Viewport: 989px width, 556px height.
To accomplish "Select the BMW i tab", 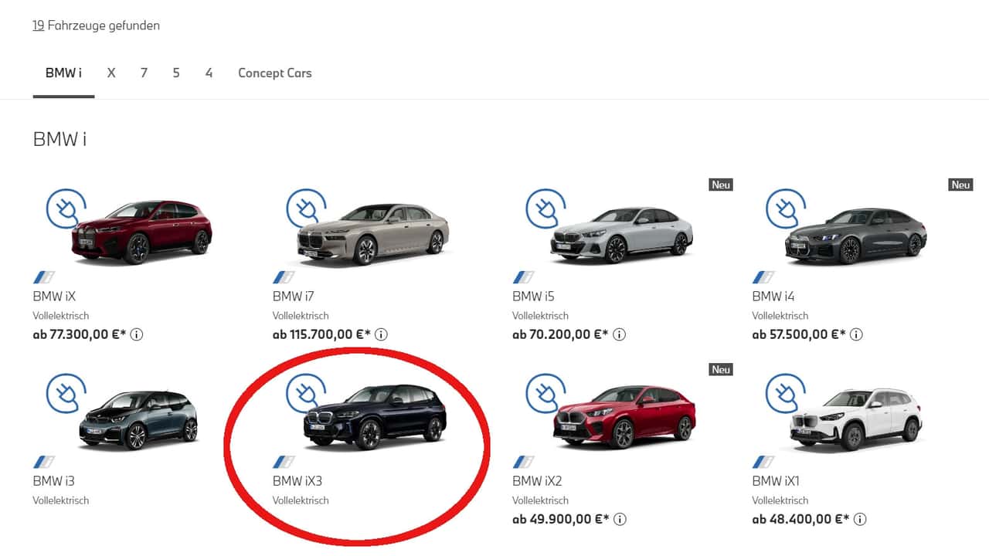I will [x=63, y=73].
